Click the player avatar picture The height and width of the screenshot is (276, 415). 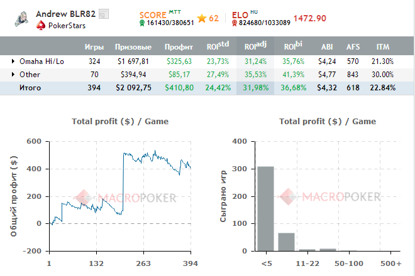(x=21, y=19)
